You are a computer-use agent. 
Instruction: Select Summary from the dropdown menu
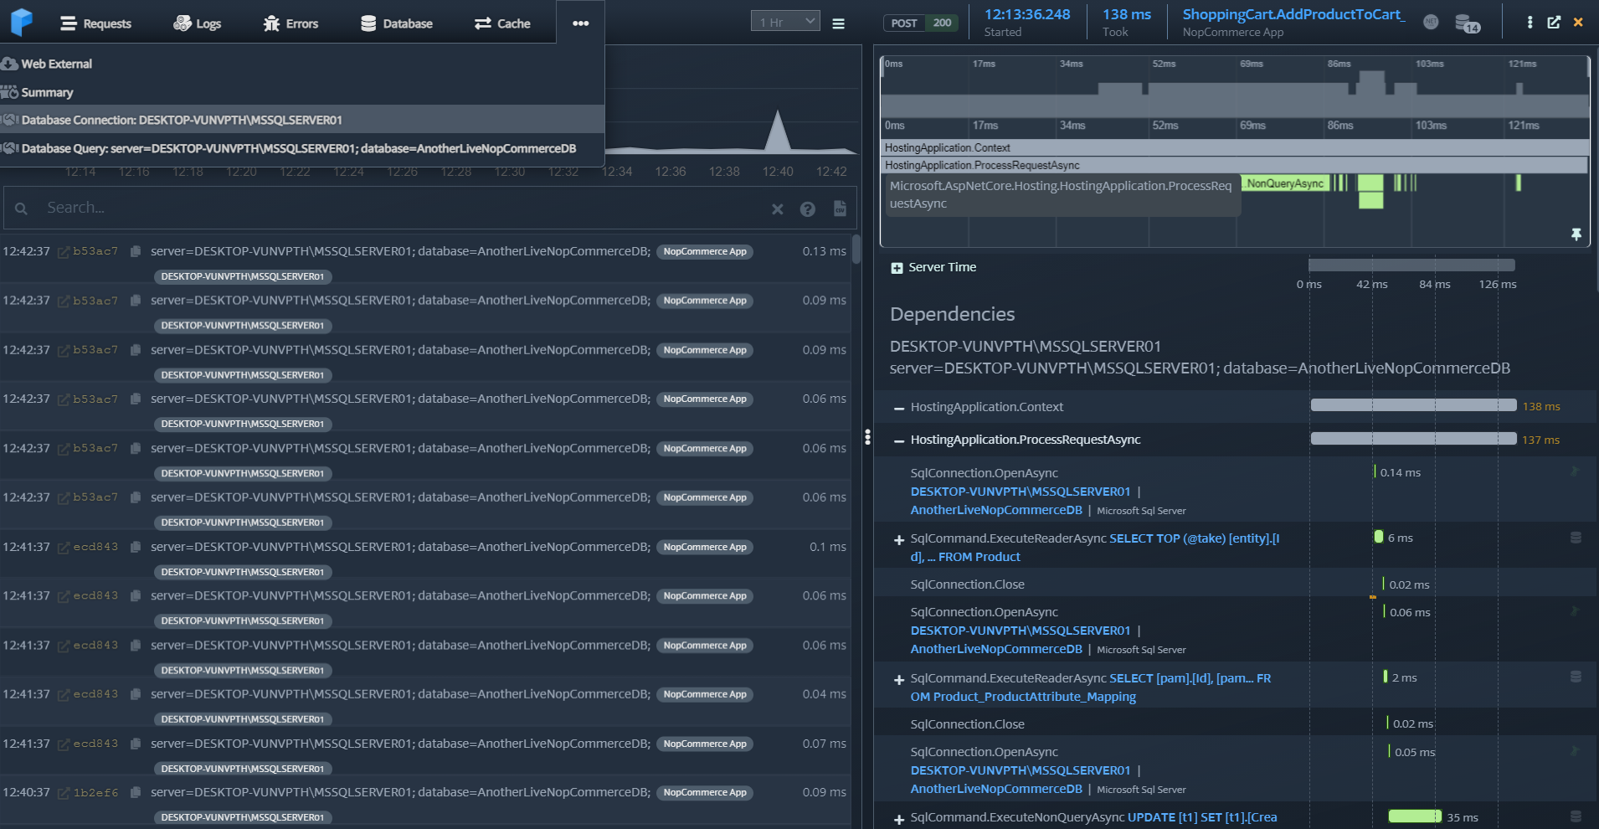[301, 92]
